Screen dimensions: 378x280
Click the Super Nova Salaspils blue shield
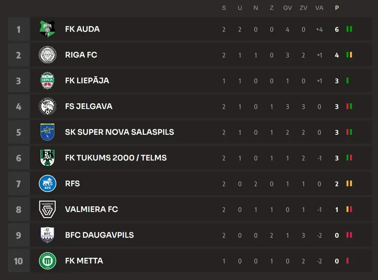tap(47, 132)
